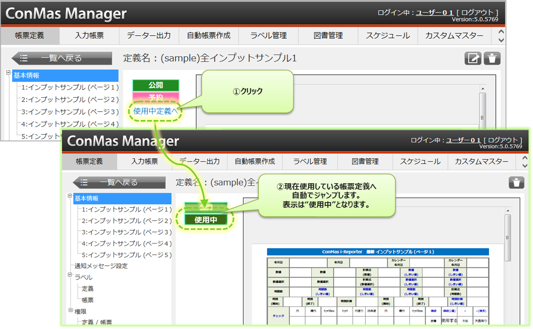
Task: Collapse the 基本情報 tree node in front window
Action: (70, 196)
